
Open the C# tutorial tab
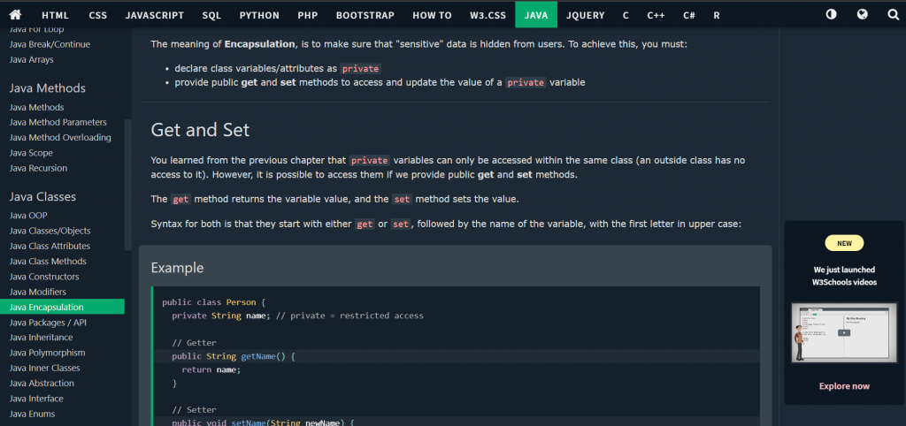coord(688,16)
